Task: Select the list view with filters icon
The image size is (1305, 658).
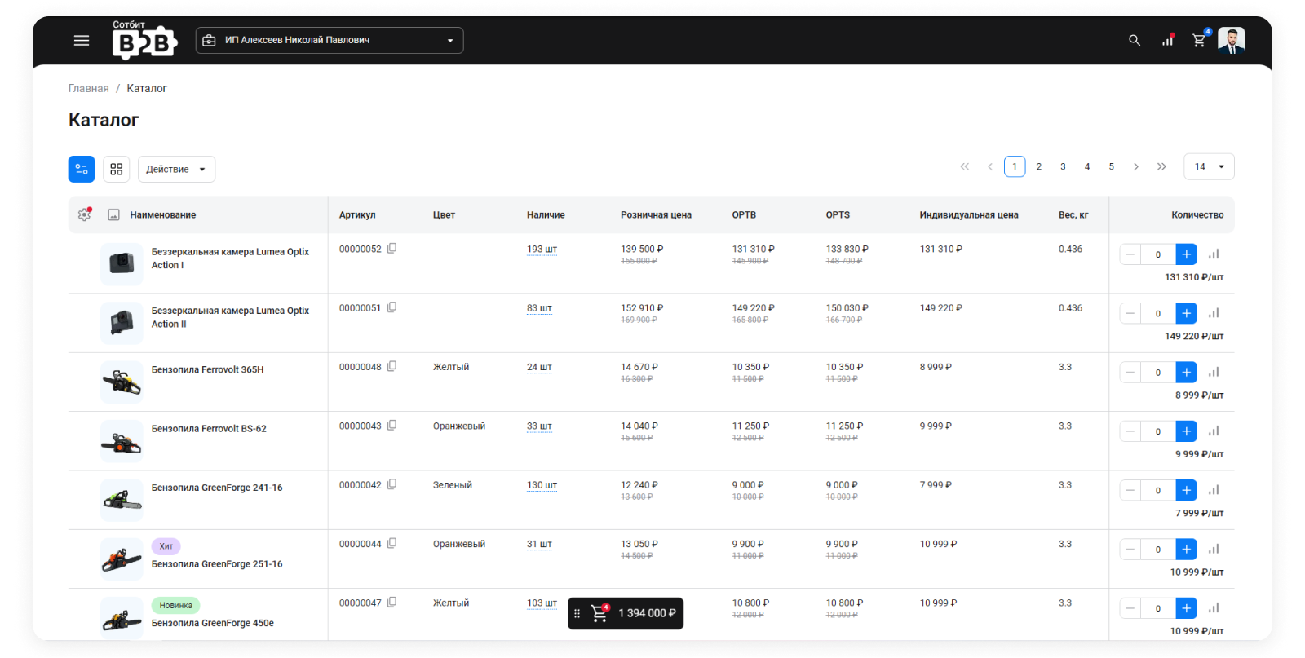Action: pyautogui.click(x=82, y=169)
